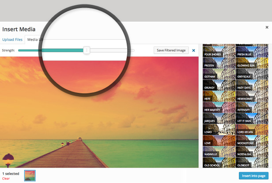Click the '1 selected' status text

pyautogui.click(x=11, y=174)
